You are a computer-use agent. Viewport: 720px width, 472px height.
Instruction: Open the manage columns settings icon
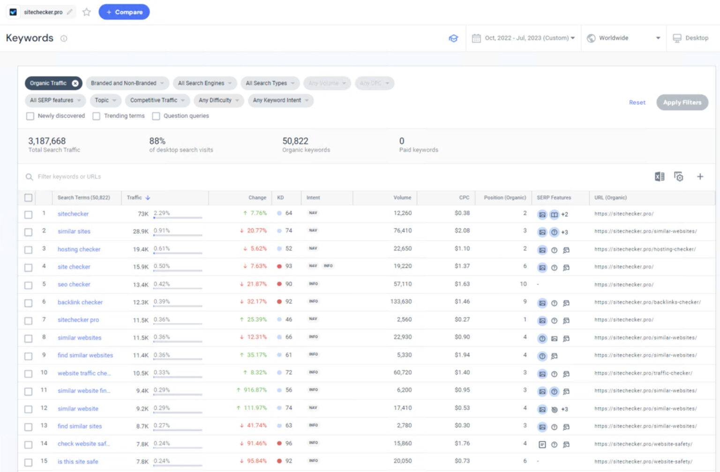click(x=679, y=177)
